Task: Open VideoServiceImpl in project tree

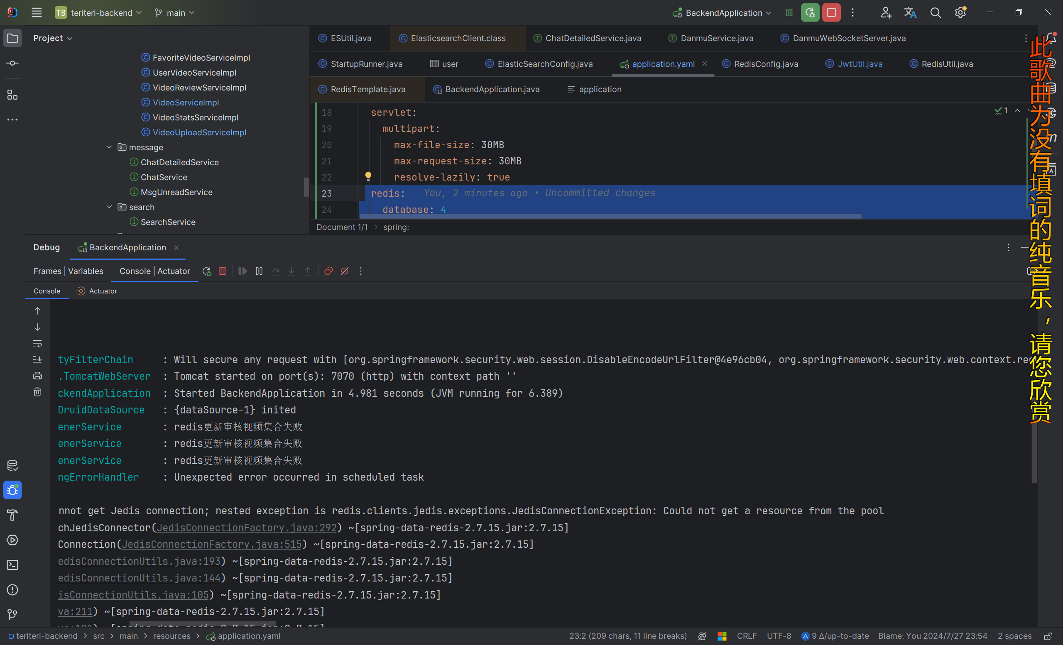Action: coord(186,103)
